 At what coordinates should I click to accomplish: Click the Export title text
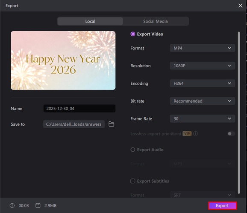(12, 6)
